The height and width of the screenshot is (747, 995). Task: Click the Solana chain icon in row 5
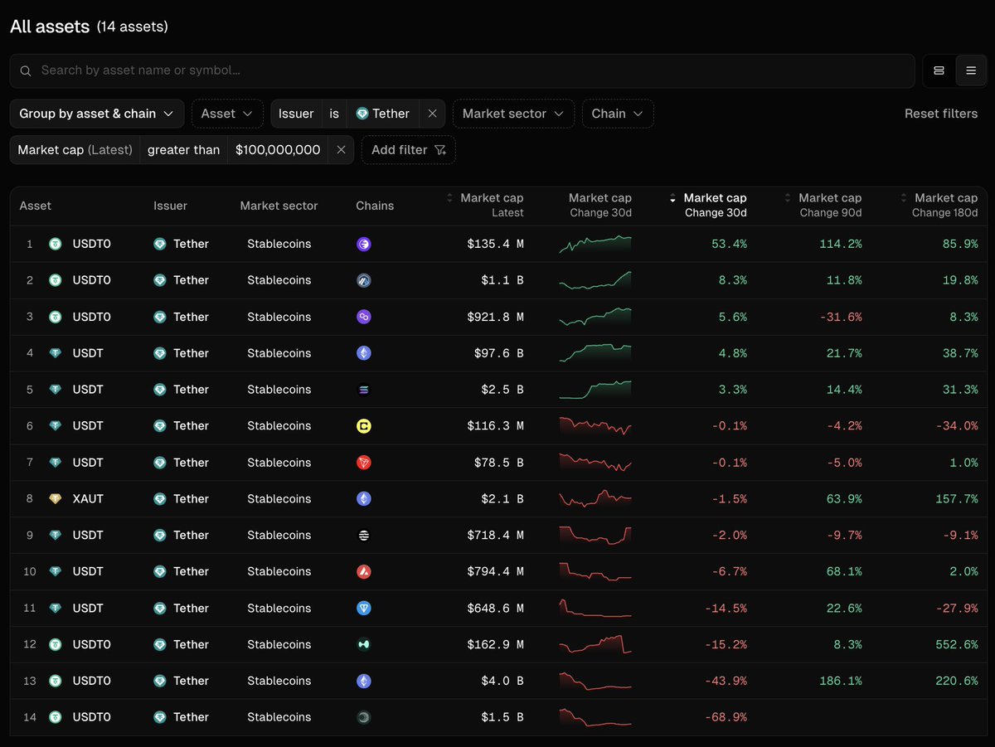(363, 390)
